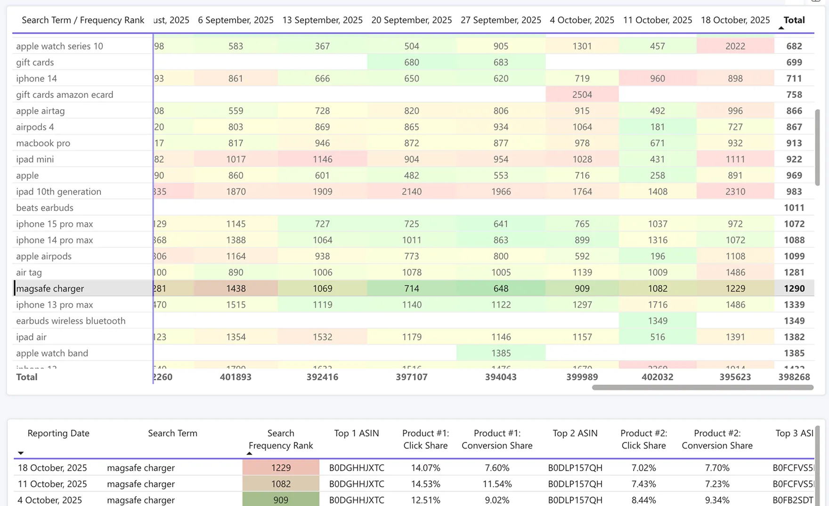
Task: Click the 1229 rank cell for 18 October, 2025
Action: pos(281,468)
